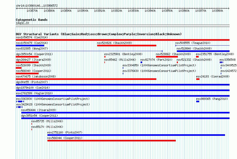Click ruler position 103950k
This screenshot has height=159, width=237.
point(167,11)
